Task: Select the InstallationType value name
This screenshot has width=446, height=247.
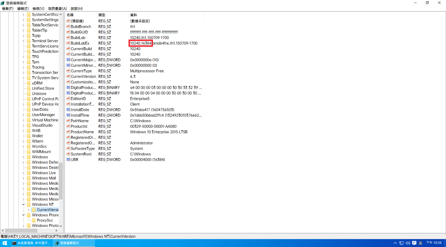Action: point(82,104)
